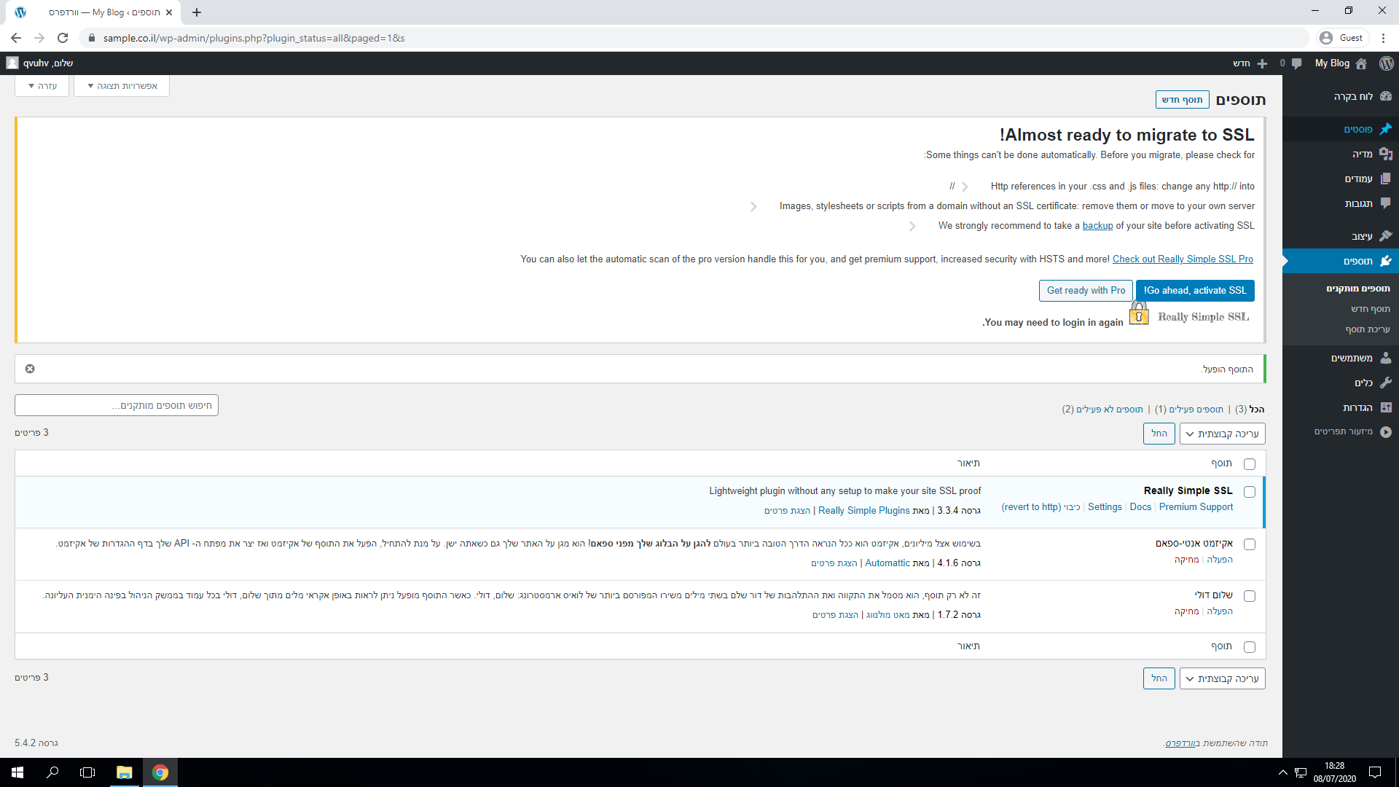This screenshot has width=1399, height=787.
Task: Click the user avatar in admin bar
Action: coord(12,63)
